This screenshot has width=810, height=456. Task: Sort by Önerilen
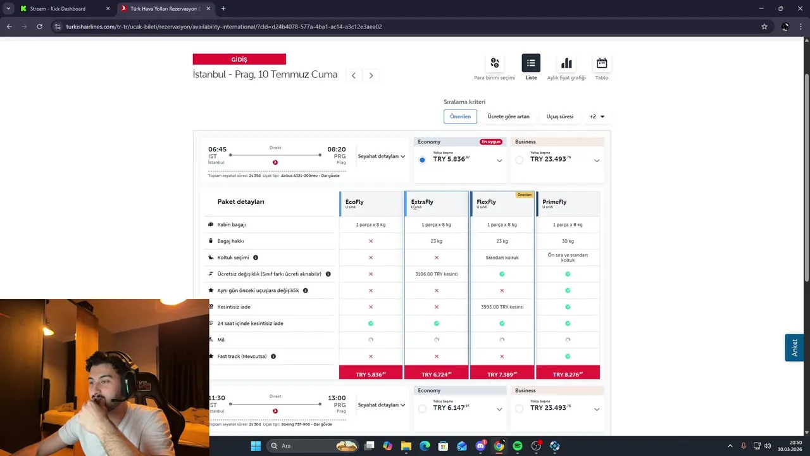[460, 117]
